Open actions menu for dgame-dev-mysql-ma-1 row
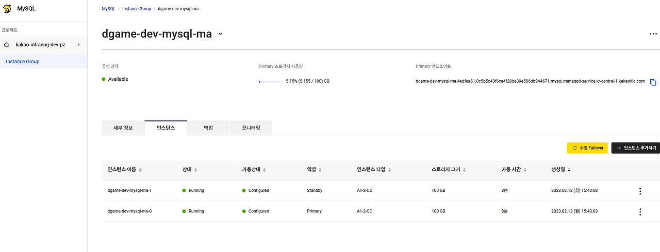The image size is (660, 252). pos(640,191)
